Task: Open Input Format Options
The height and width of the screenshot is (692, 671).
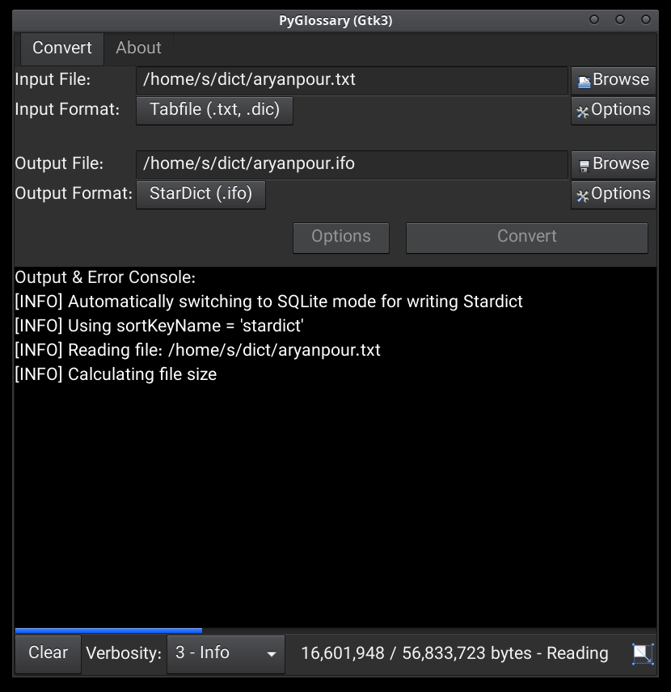Action: coord(613,110)
